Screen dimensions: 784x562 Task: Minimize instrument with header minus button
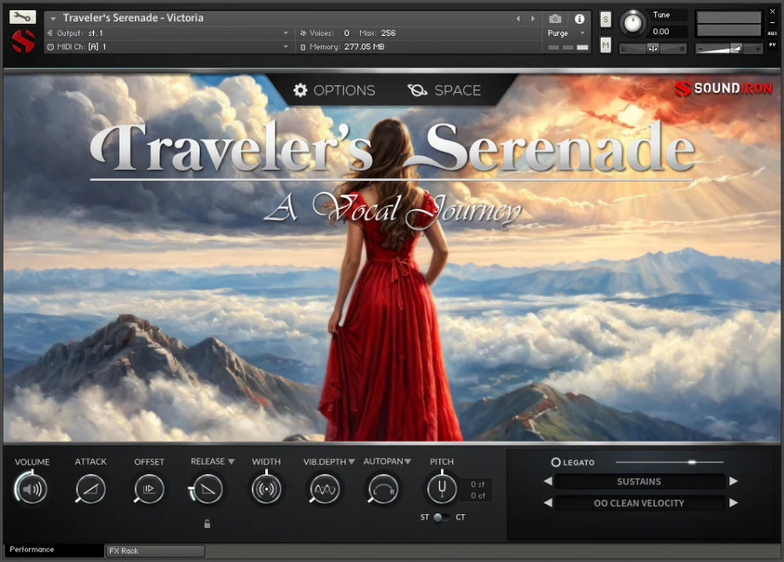coord(773,22)
